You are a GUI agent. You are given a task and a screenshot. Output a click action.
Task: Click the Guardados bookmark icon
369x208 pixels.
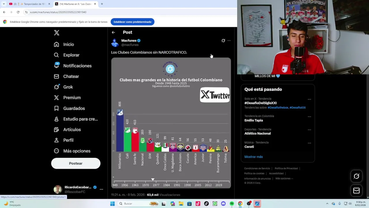(57, 108)
